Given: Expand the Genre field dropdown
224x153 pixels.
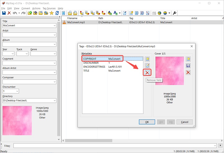Looking at the screenshot, I should (55, 54).
